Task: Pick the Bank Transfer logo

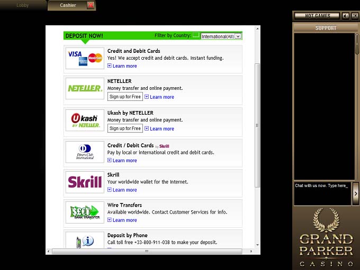Action: 85,212
